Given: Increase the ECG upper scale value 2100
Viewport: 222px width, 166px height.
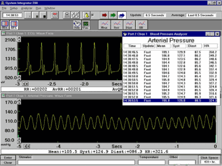Looking at the screenshot, I should click(19, 38).
